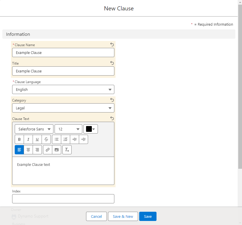Open the Clause Language dropdown
242x225 pixels.
click(x=63, y=89)
